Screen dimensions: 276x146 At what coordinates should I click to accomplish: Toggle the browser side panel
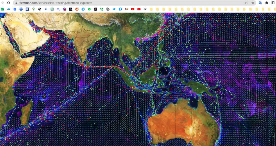point(273,3)
